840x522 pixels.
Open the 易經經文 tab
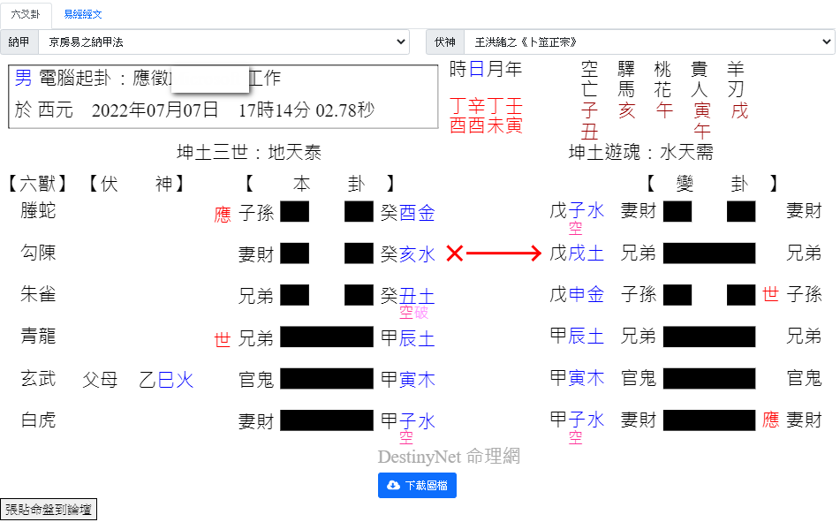pyautogui.click(x=82, y=14)
